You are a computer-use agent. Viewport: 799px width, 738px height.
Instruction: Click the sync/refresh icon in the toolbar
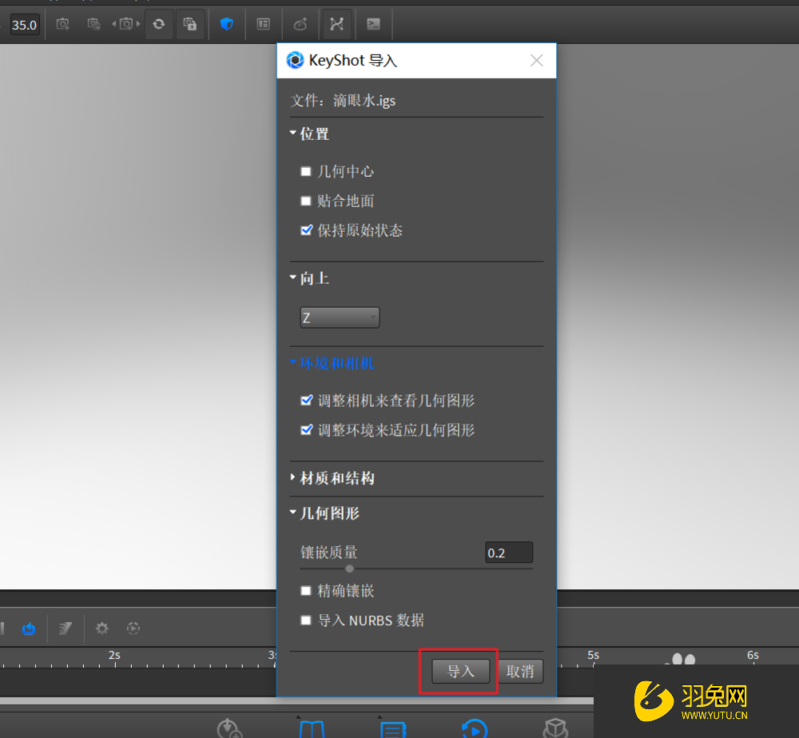(x=158, y=24)
